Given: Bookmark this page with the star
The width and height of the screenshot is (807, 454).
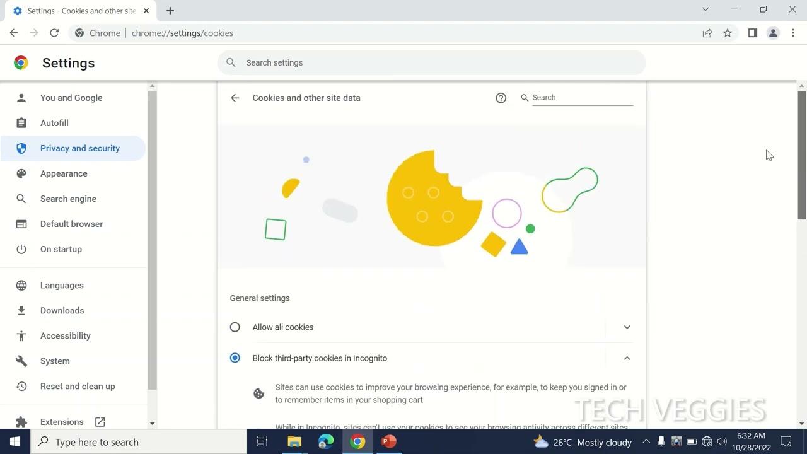Looking at the screenshot, I should coord(728,33).
